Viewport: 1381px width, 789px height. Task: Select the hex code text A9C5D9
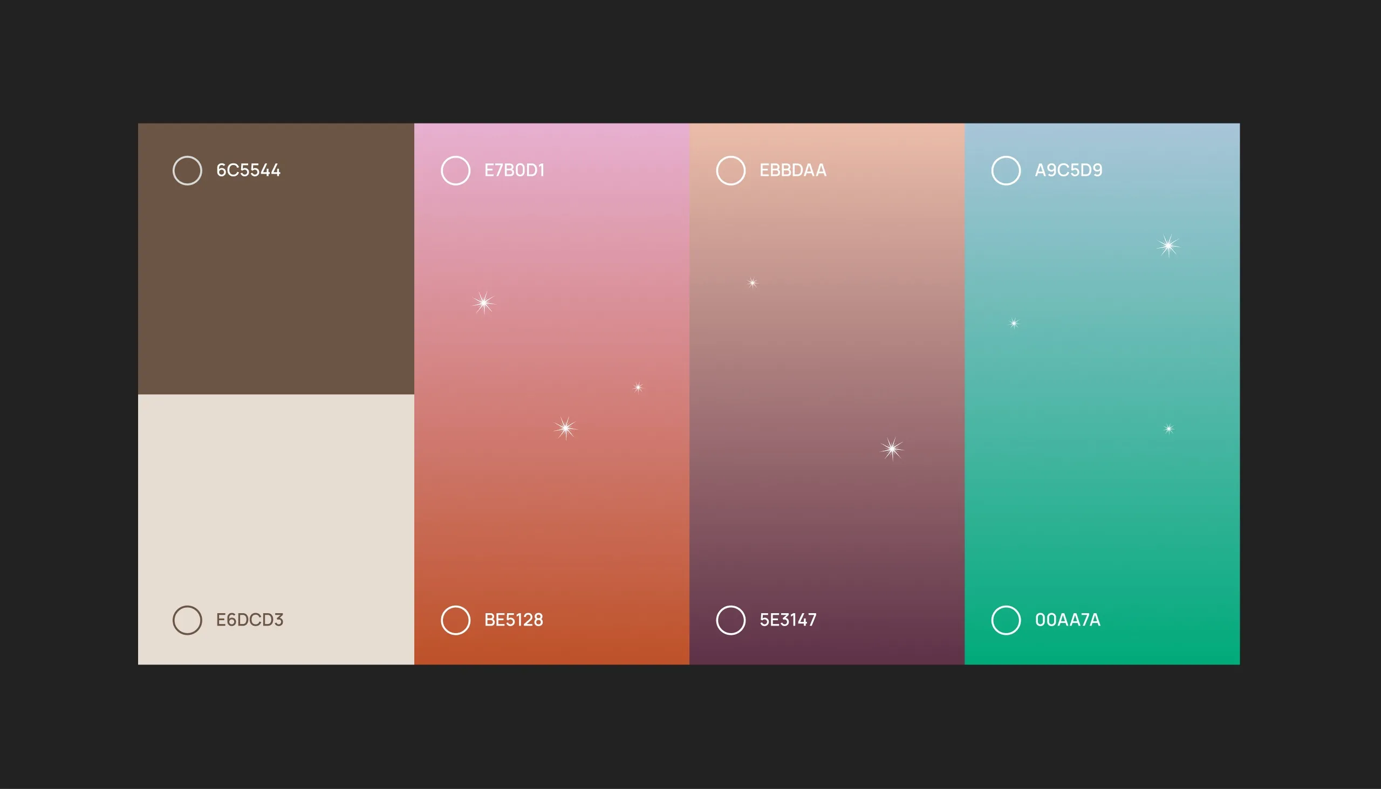click(1068, 170)
